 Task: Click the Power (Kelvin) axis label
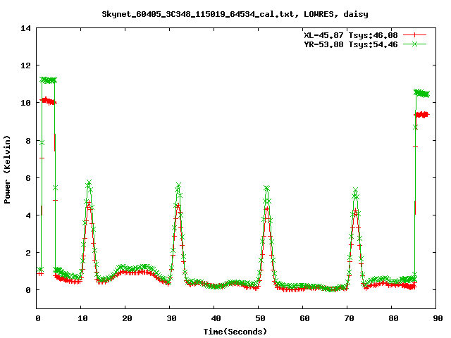point(7,170)
